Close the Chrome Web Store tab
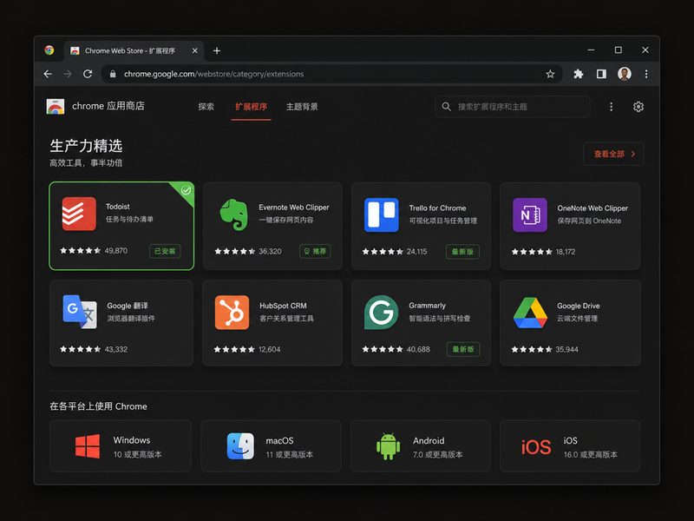The width and height of the screenshot is (694, 521). (x=194, y=51)
